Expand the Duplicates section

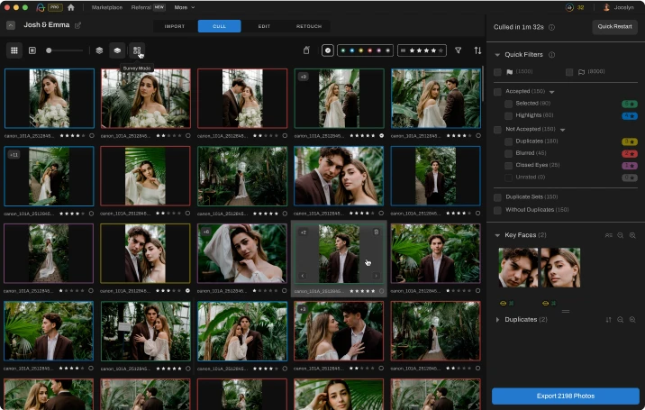(498, 319)
